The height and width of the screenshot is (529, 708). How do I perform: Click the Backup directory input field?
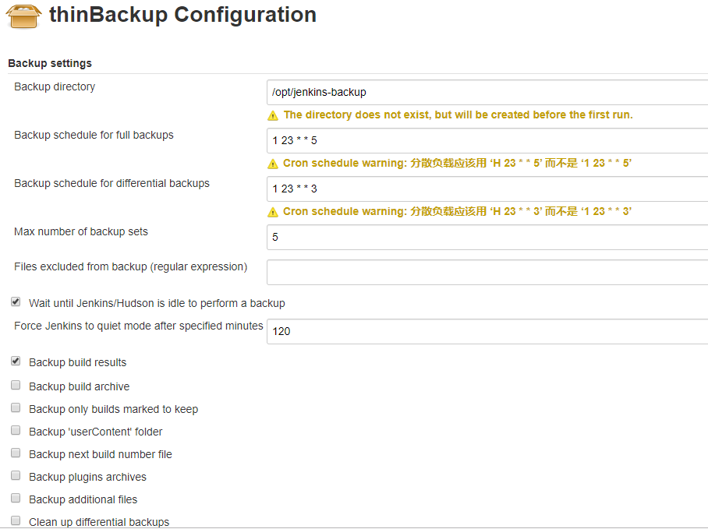(x=487, y=92)
